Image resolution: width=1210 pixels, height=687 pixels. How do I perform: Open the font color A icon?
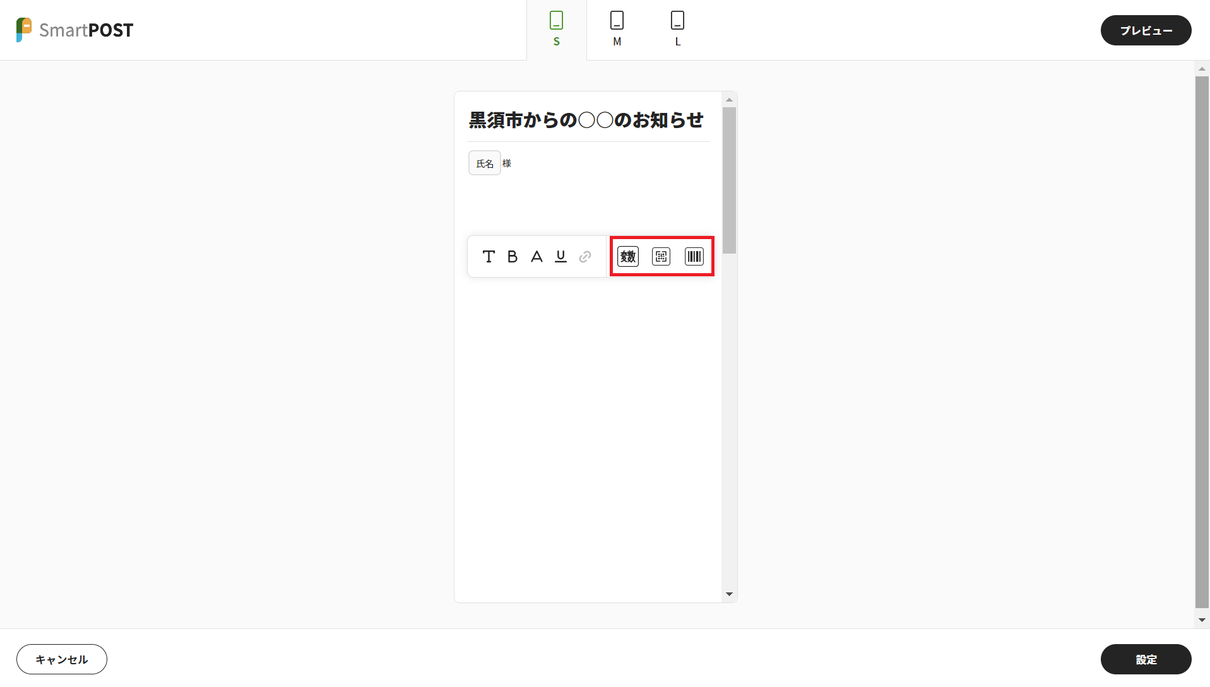tap(537, 257)
